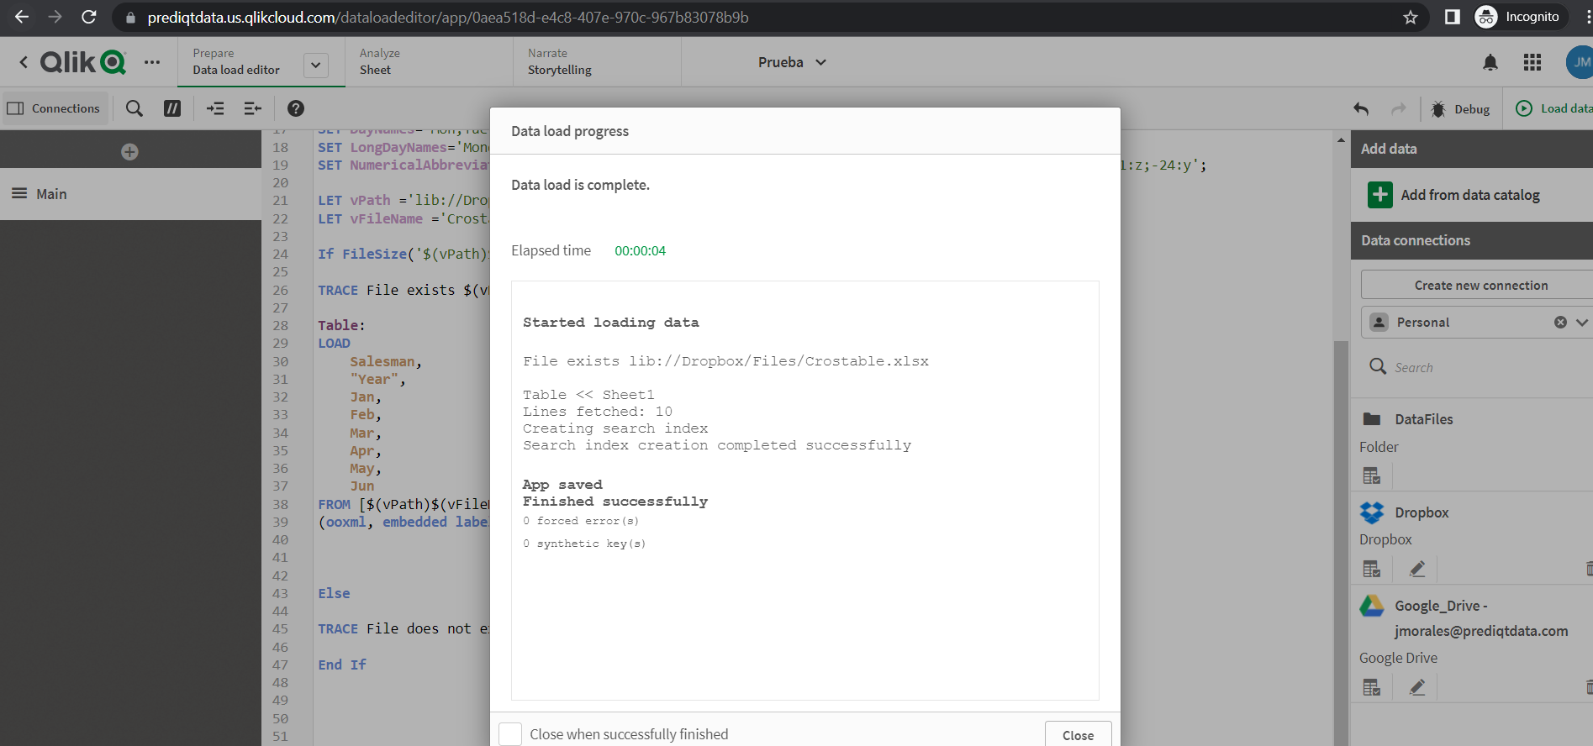Click the browser back arrow
Image resolution: width=1593 pixels, height=746 pixels.
[22, 17]
